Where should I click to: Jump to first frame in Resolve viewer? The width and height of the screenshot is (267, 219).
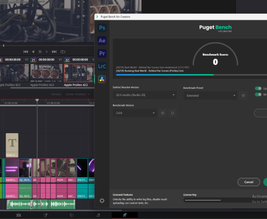pyautogui.click(x=26, y=52)
